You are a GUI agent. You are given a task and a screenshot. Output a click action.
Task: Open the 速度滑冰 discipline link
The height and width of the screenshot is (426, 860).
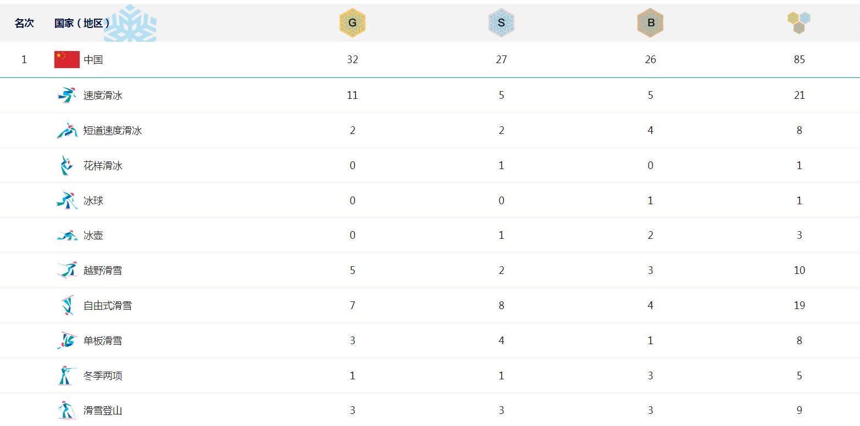click(x=103, y=95)
